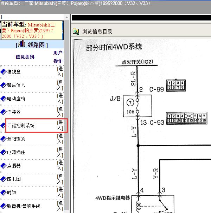
Task: Click the blue book icon beside 遮阳蓬顶
Action: 4,139
